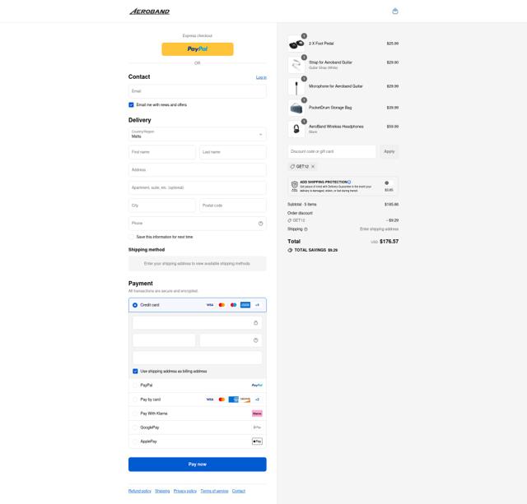Select the Credit card payment option
This screenshot has width=527, height=504.
(x=135, y=305)
